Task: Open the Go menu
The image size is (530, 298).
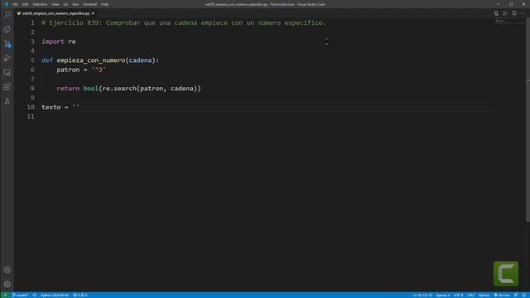Action: pyautogui.click(x=65, y=4)
